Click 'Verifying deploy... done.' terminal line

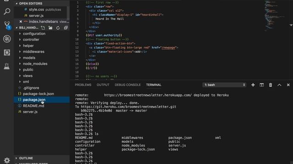pos(115,103)
